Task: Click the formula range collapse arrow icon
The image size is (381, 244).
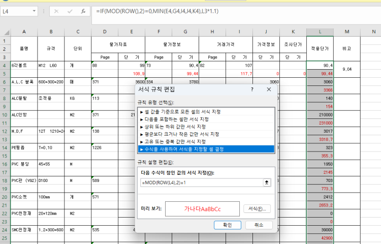Action: pyautogui.click(x=267, y=182)
